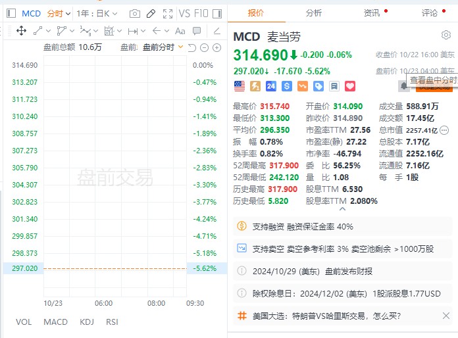Expand the arrow tool options chevron
The width and height of the screenshot is (458, 338).
166,31
